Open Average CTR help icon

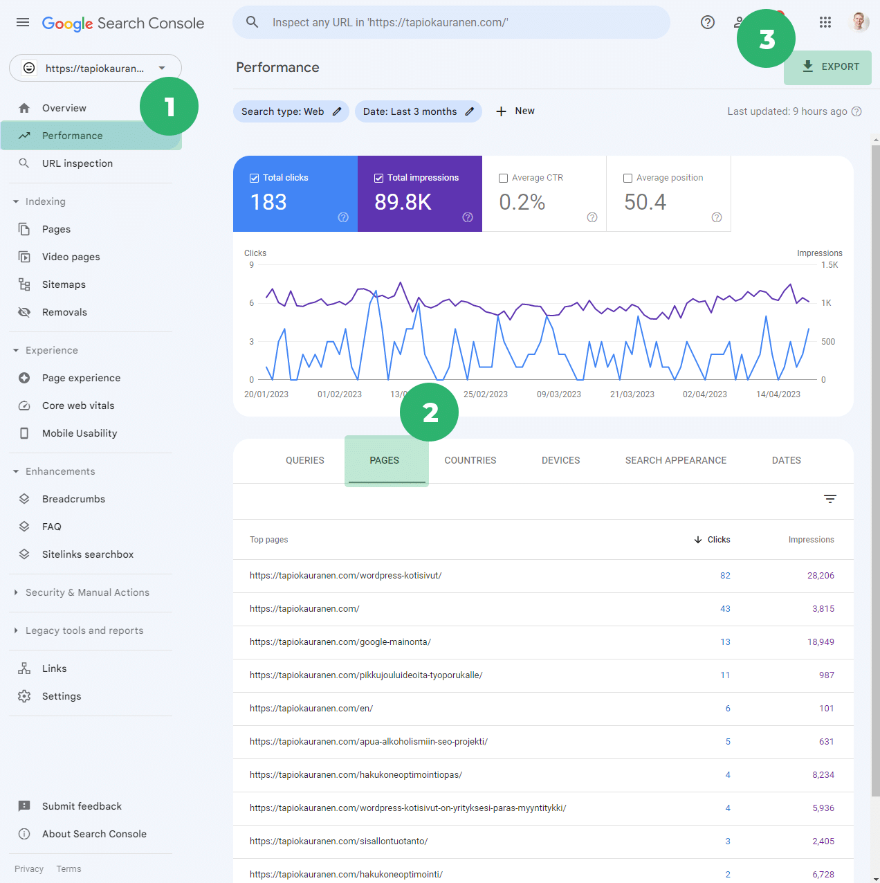[x=592, y=217]
